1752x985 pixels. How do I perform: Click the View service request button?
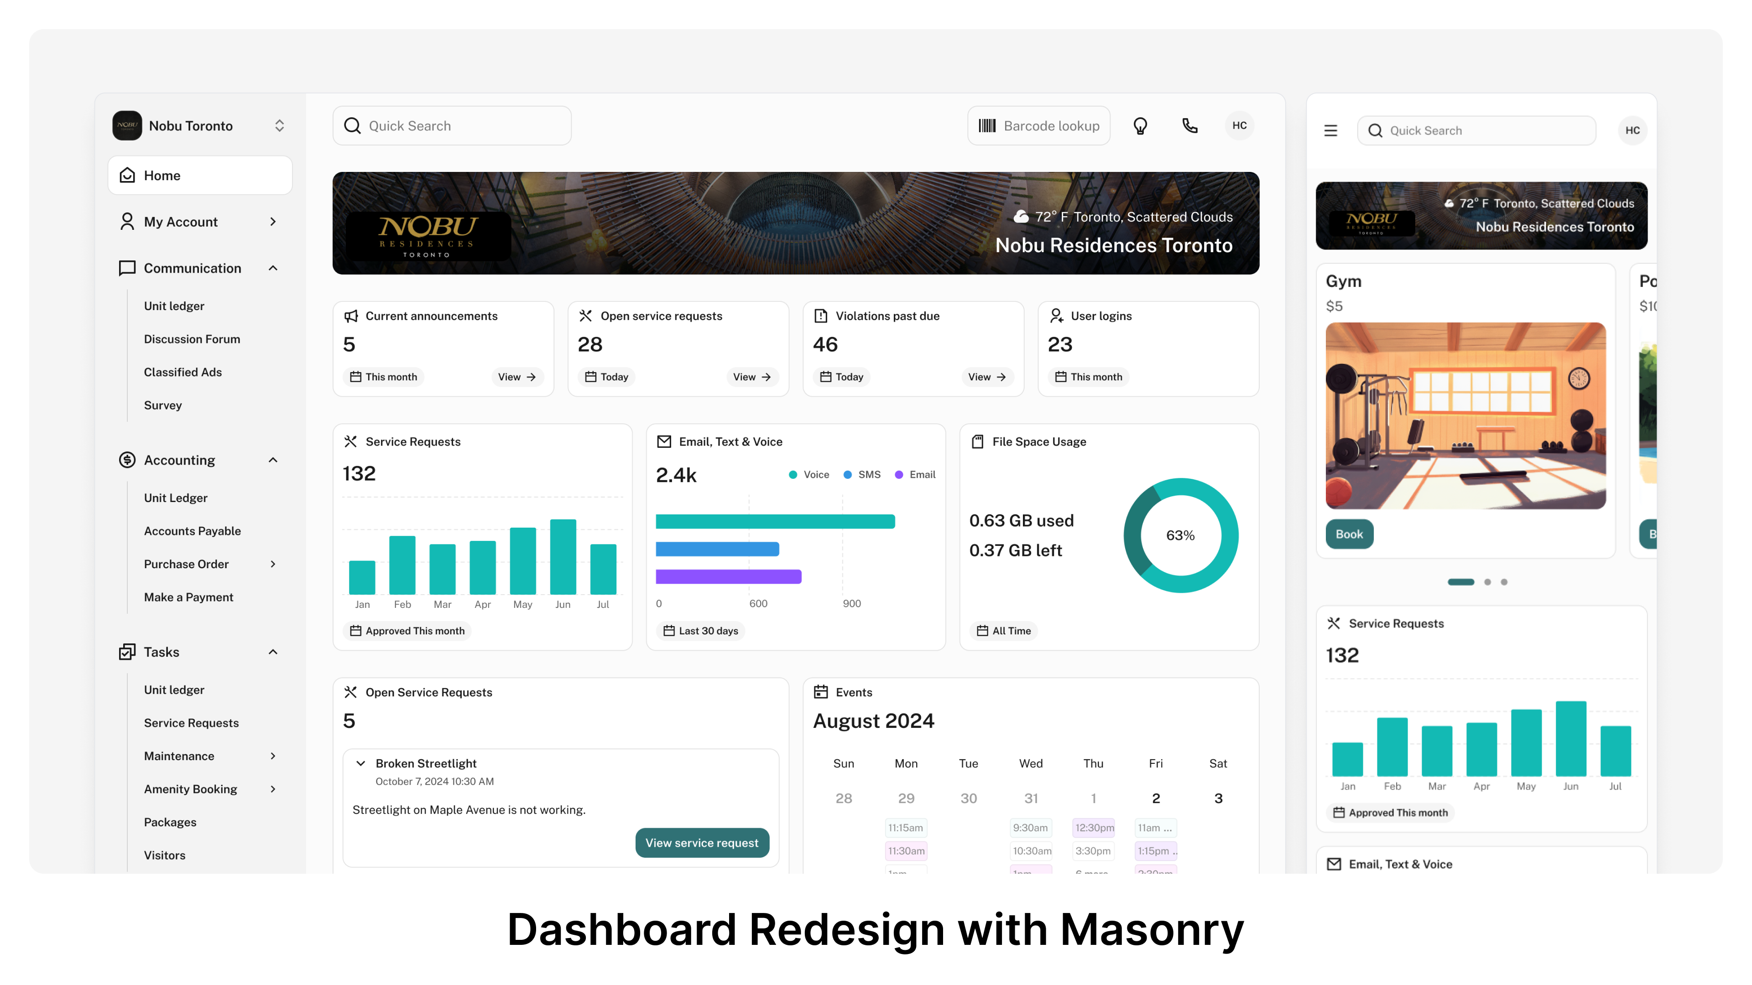pyautogui.click(x=702, y=842)
